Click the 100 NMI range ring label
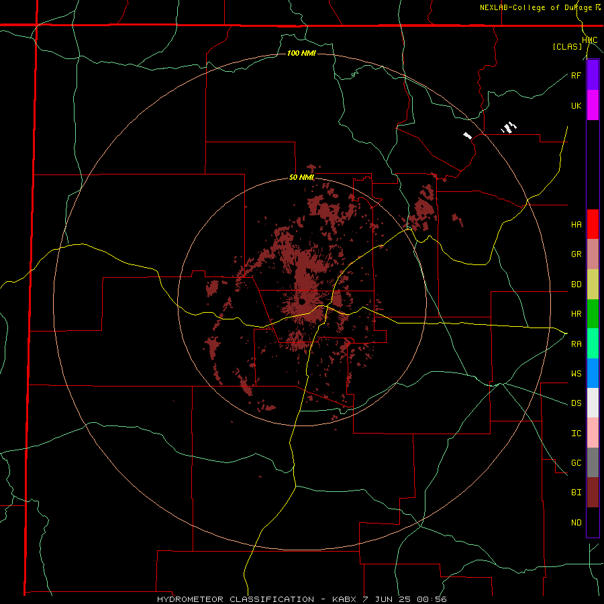Viewport: 604px width, 604px height. click(x=301, y=53)
